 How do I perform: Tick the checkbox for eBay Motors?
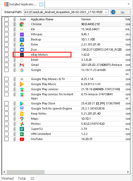tap(6, 55)
